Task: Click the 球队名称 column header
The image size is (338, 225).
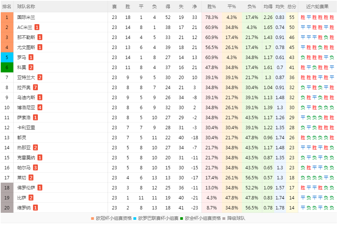Action: click(26, 7)
